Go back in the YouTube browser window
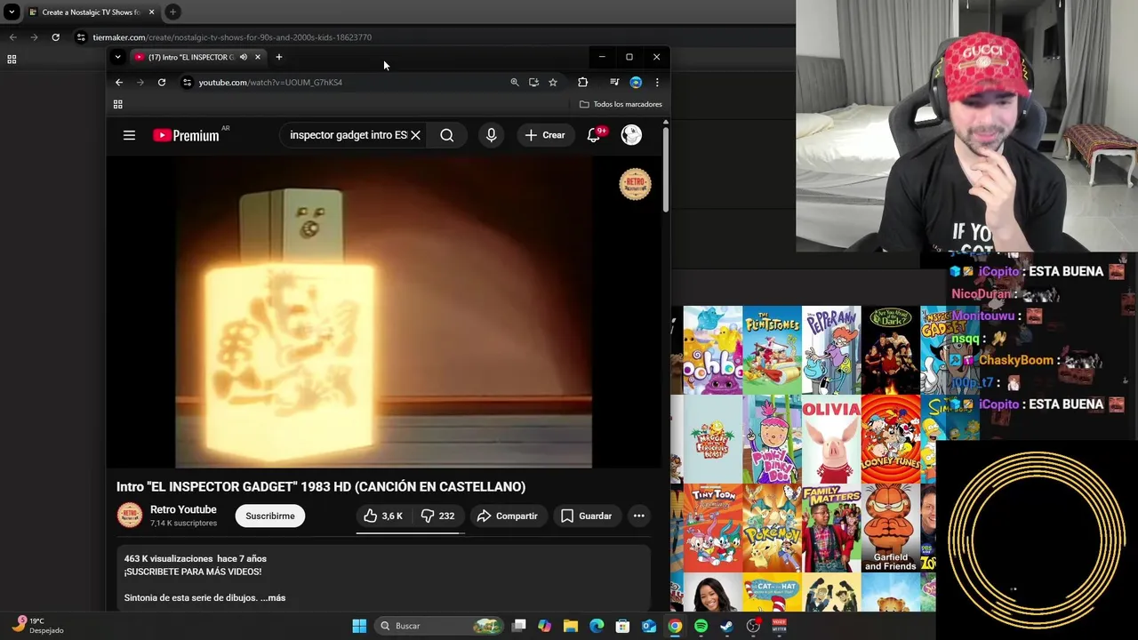This screenshot has width=1138, height=640. point(119,83)
